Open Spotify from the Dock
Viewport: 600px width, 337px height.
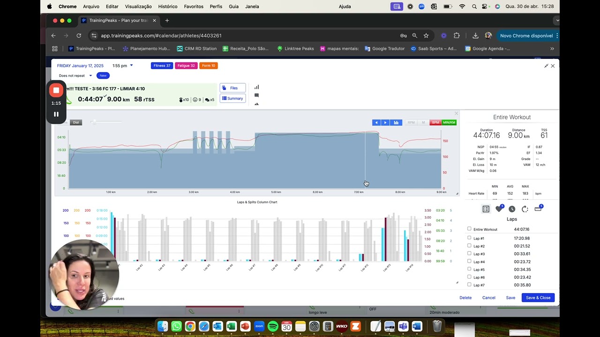click(x=273, y=326)
